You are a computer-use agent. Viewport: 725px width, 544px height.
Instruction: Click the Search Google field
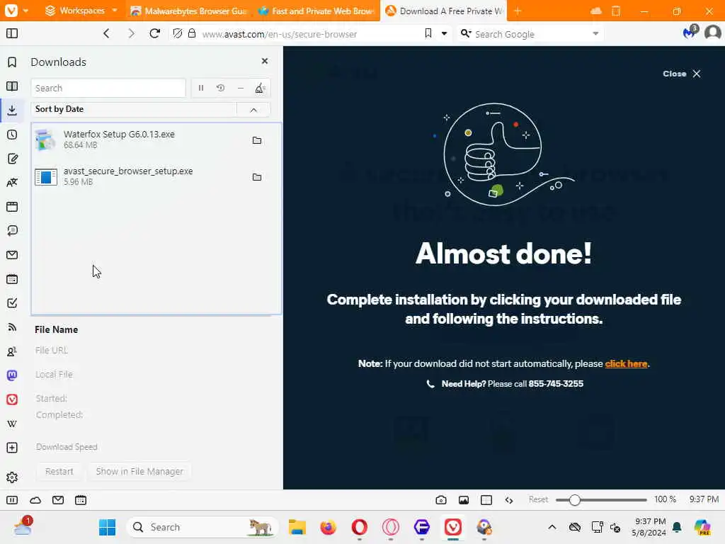click(x=530, y=34)
